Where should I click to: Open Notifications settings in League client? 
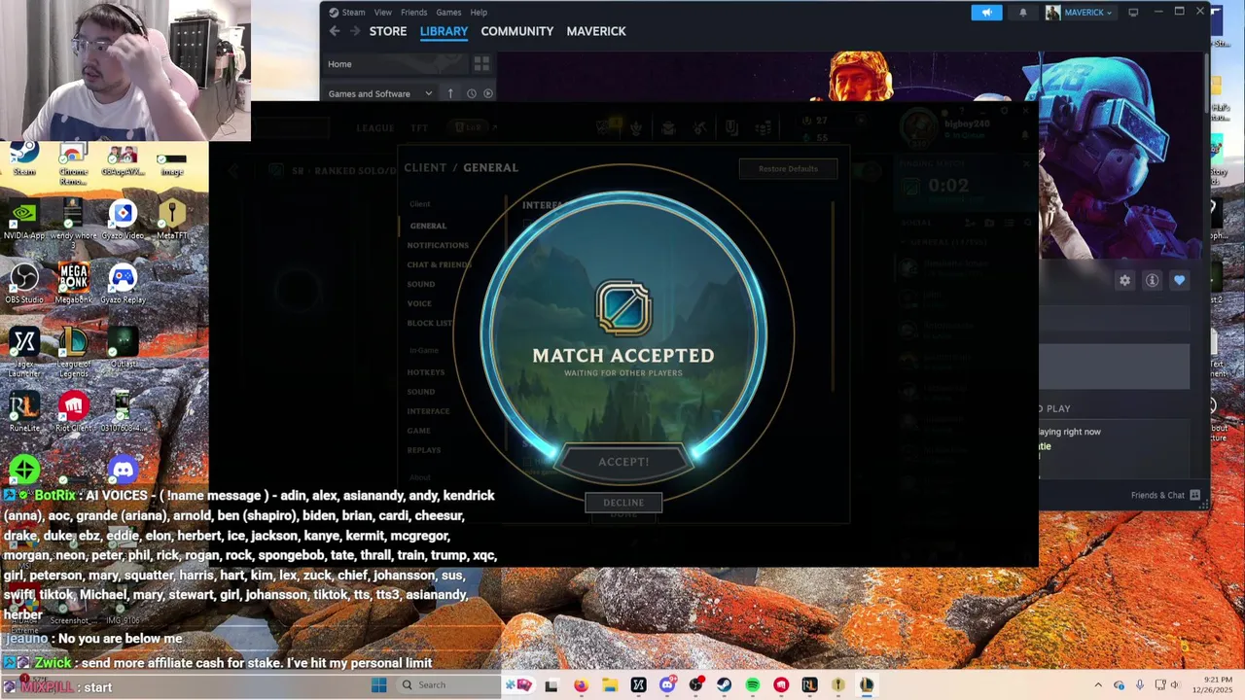pos(438,245)
